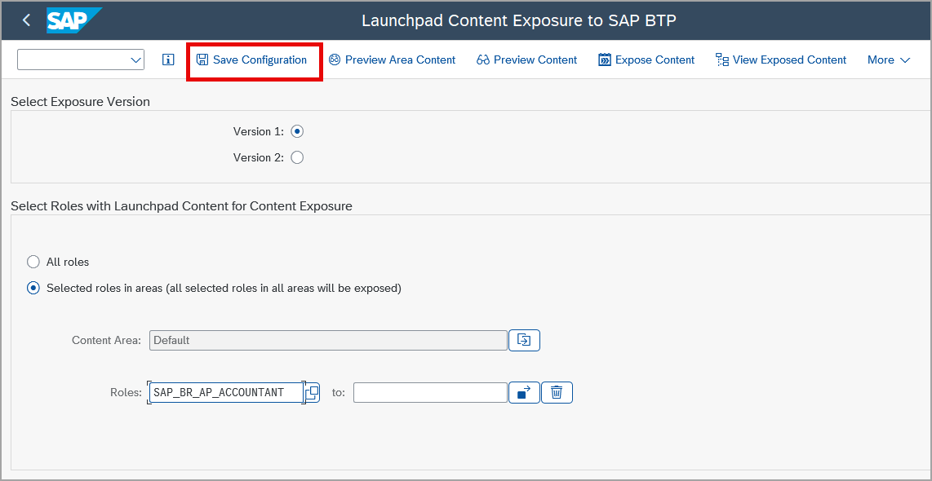Click the Content Area field
932x481 pixels.
pyautogui.click(x=328, y=340)
